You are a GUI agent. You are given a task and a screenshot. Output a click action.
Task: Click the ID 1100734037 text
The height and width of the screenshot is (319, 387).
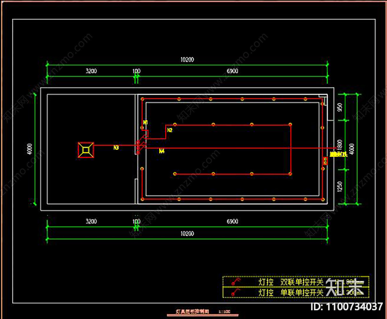(x=346, y=307)
